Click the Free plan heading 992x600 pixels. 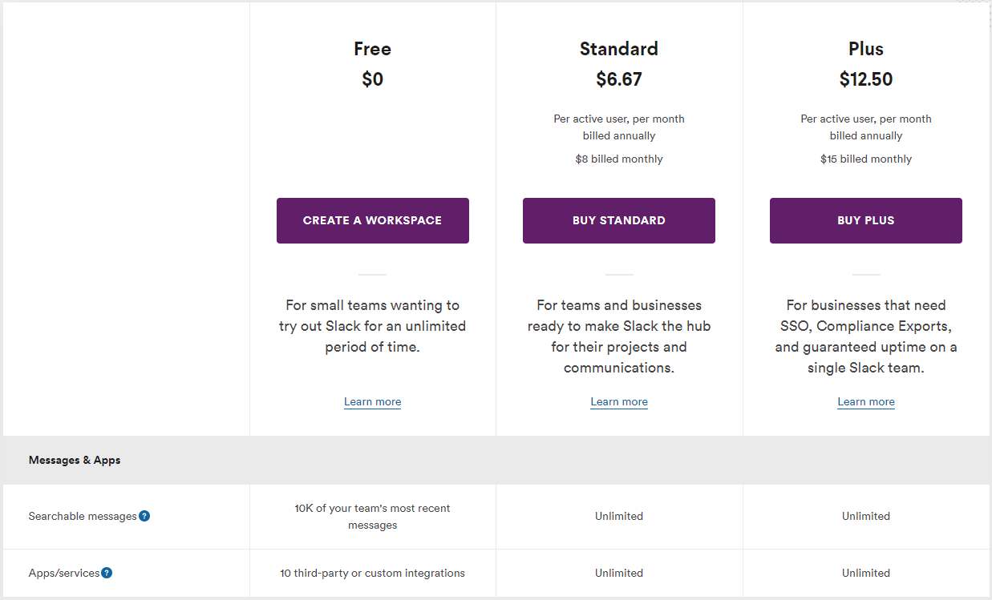pos(372,49)
